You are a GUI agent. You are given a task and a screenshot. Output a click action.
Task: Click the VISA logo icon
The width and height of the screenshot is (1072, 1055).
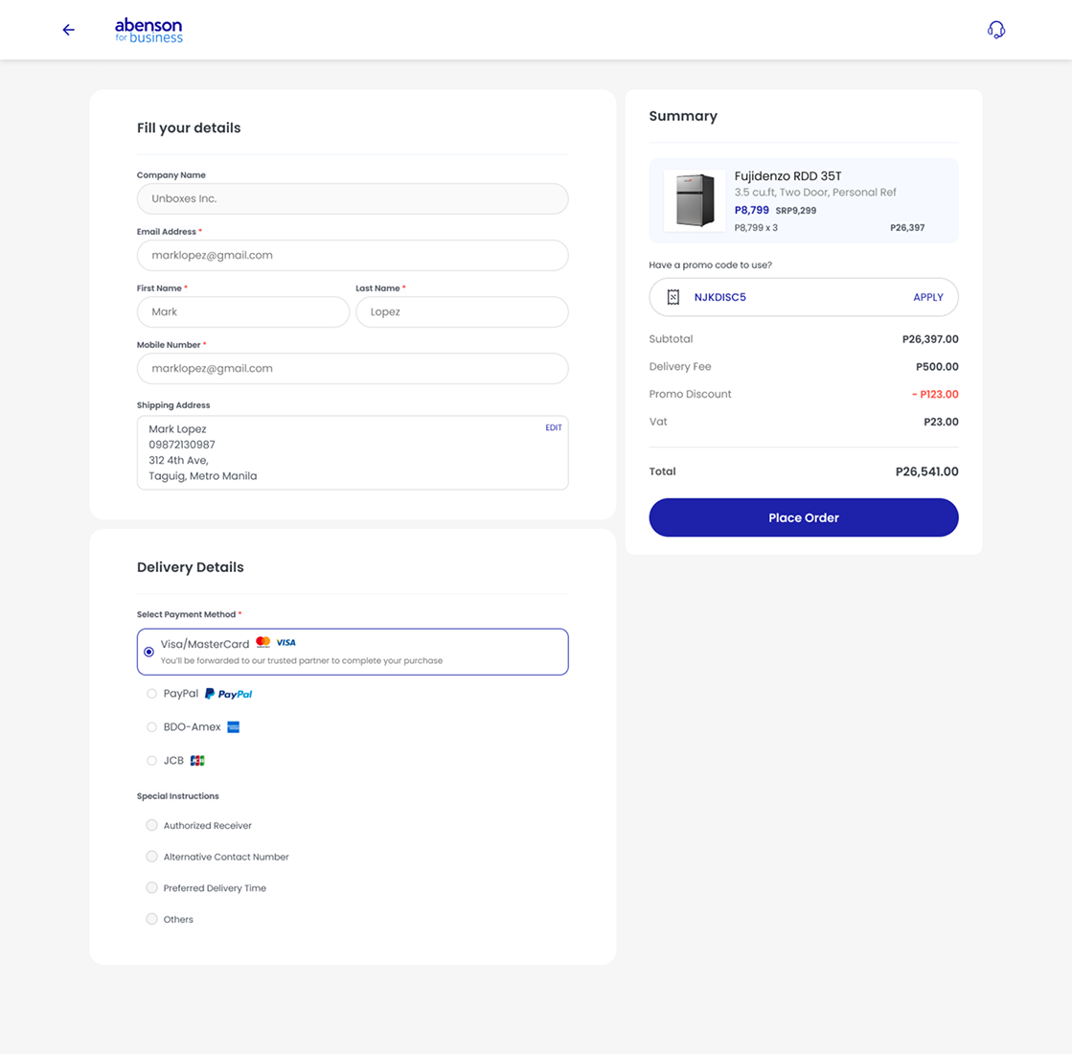coord(285,643)
